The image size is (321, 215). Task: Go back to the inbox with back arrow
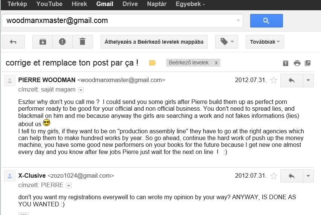coord(13,42)
